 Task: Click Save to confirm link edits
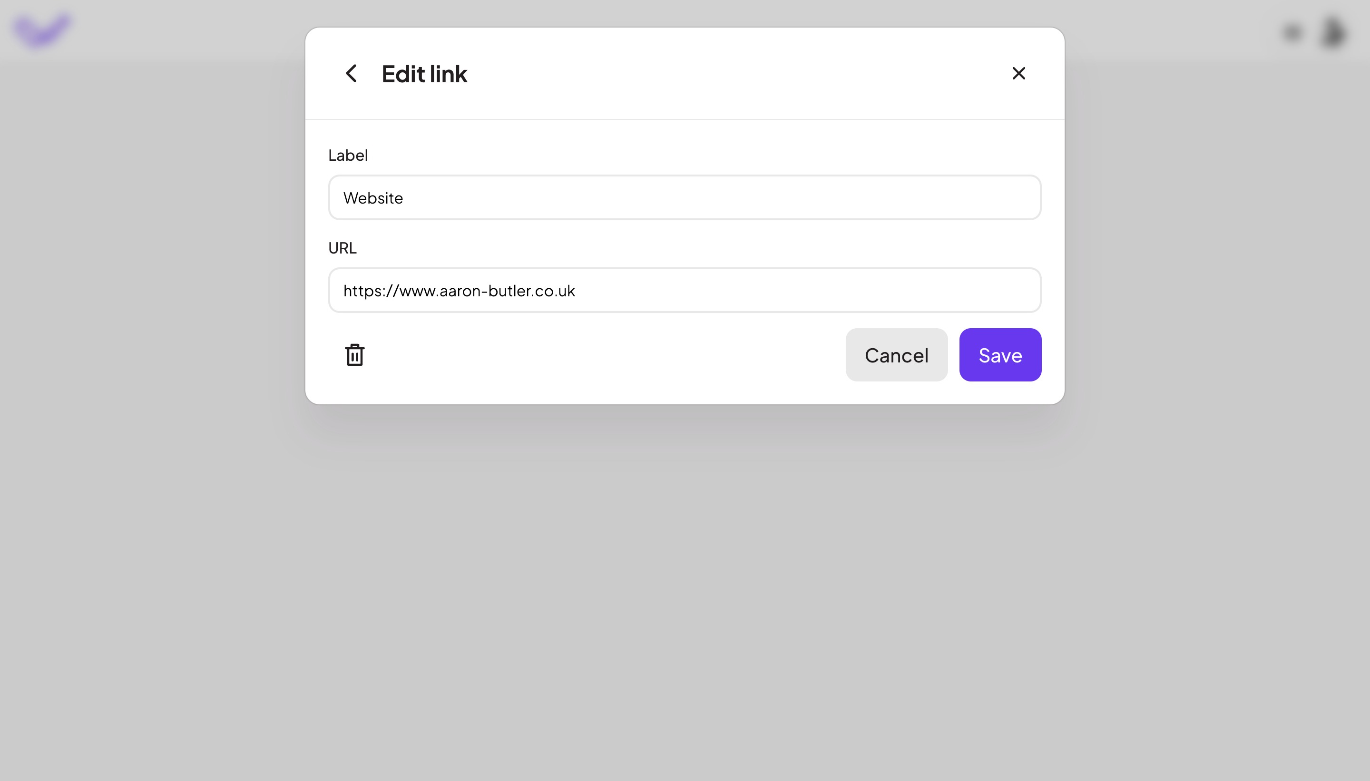point(999,354)
